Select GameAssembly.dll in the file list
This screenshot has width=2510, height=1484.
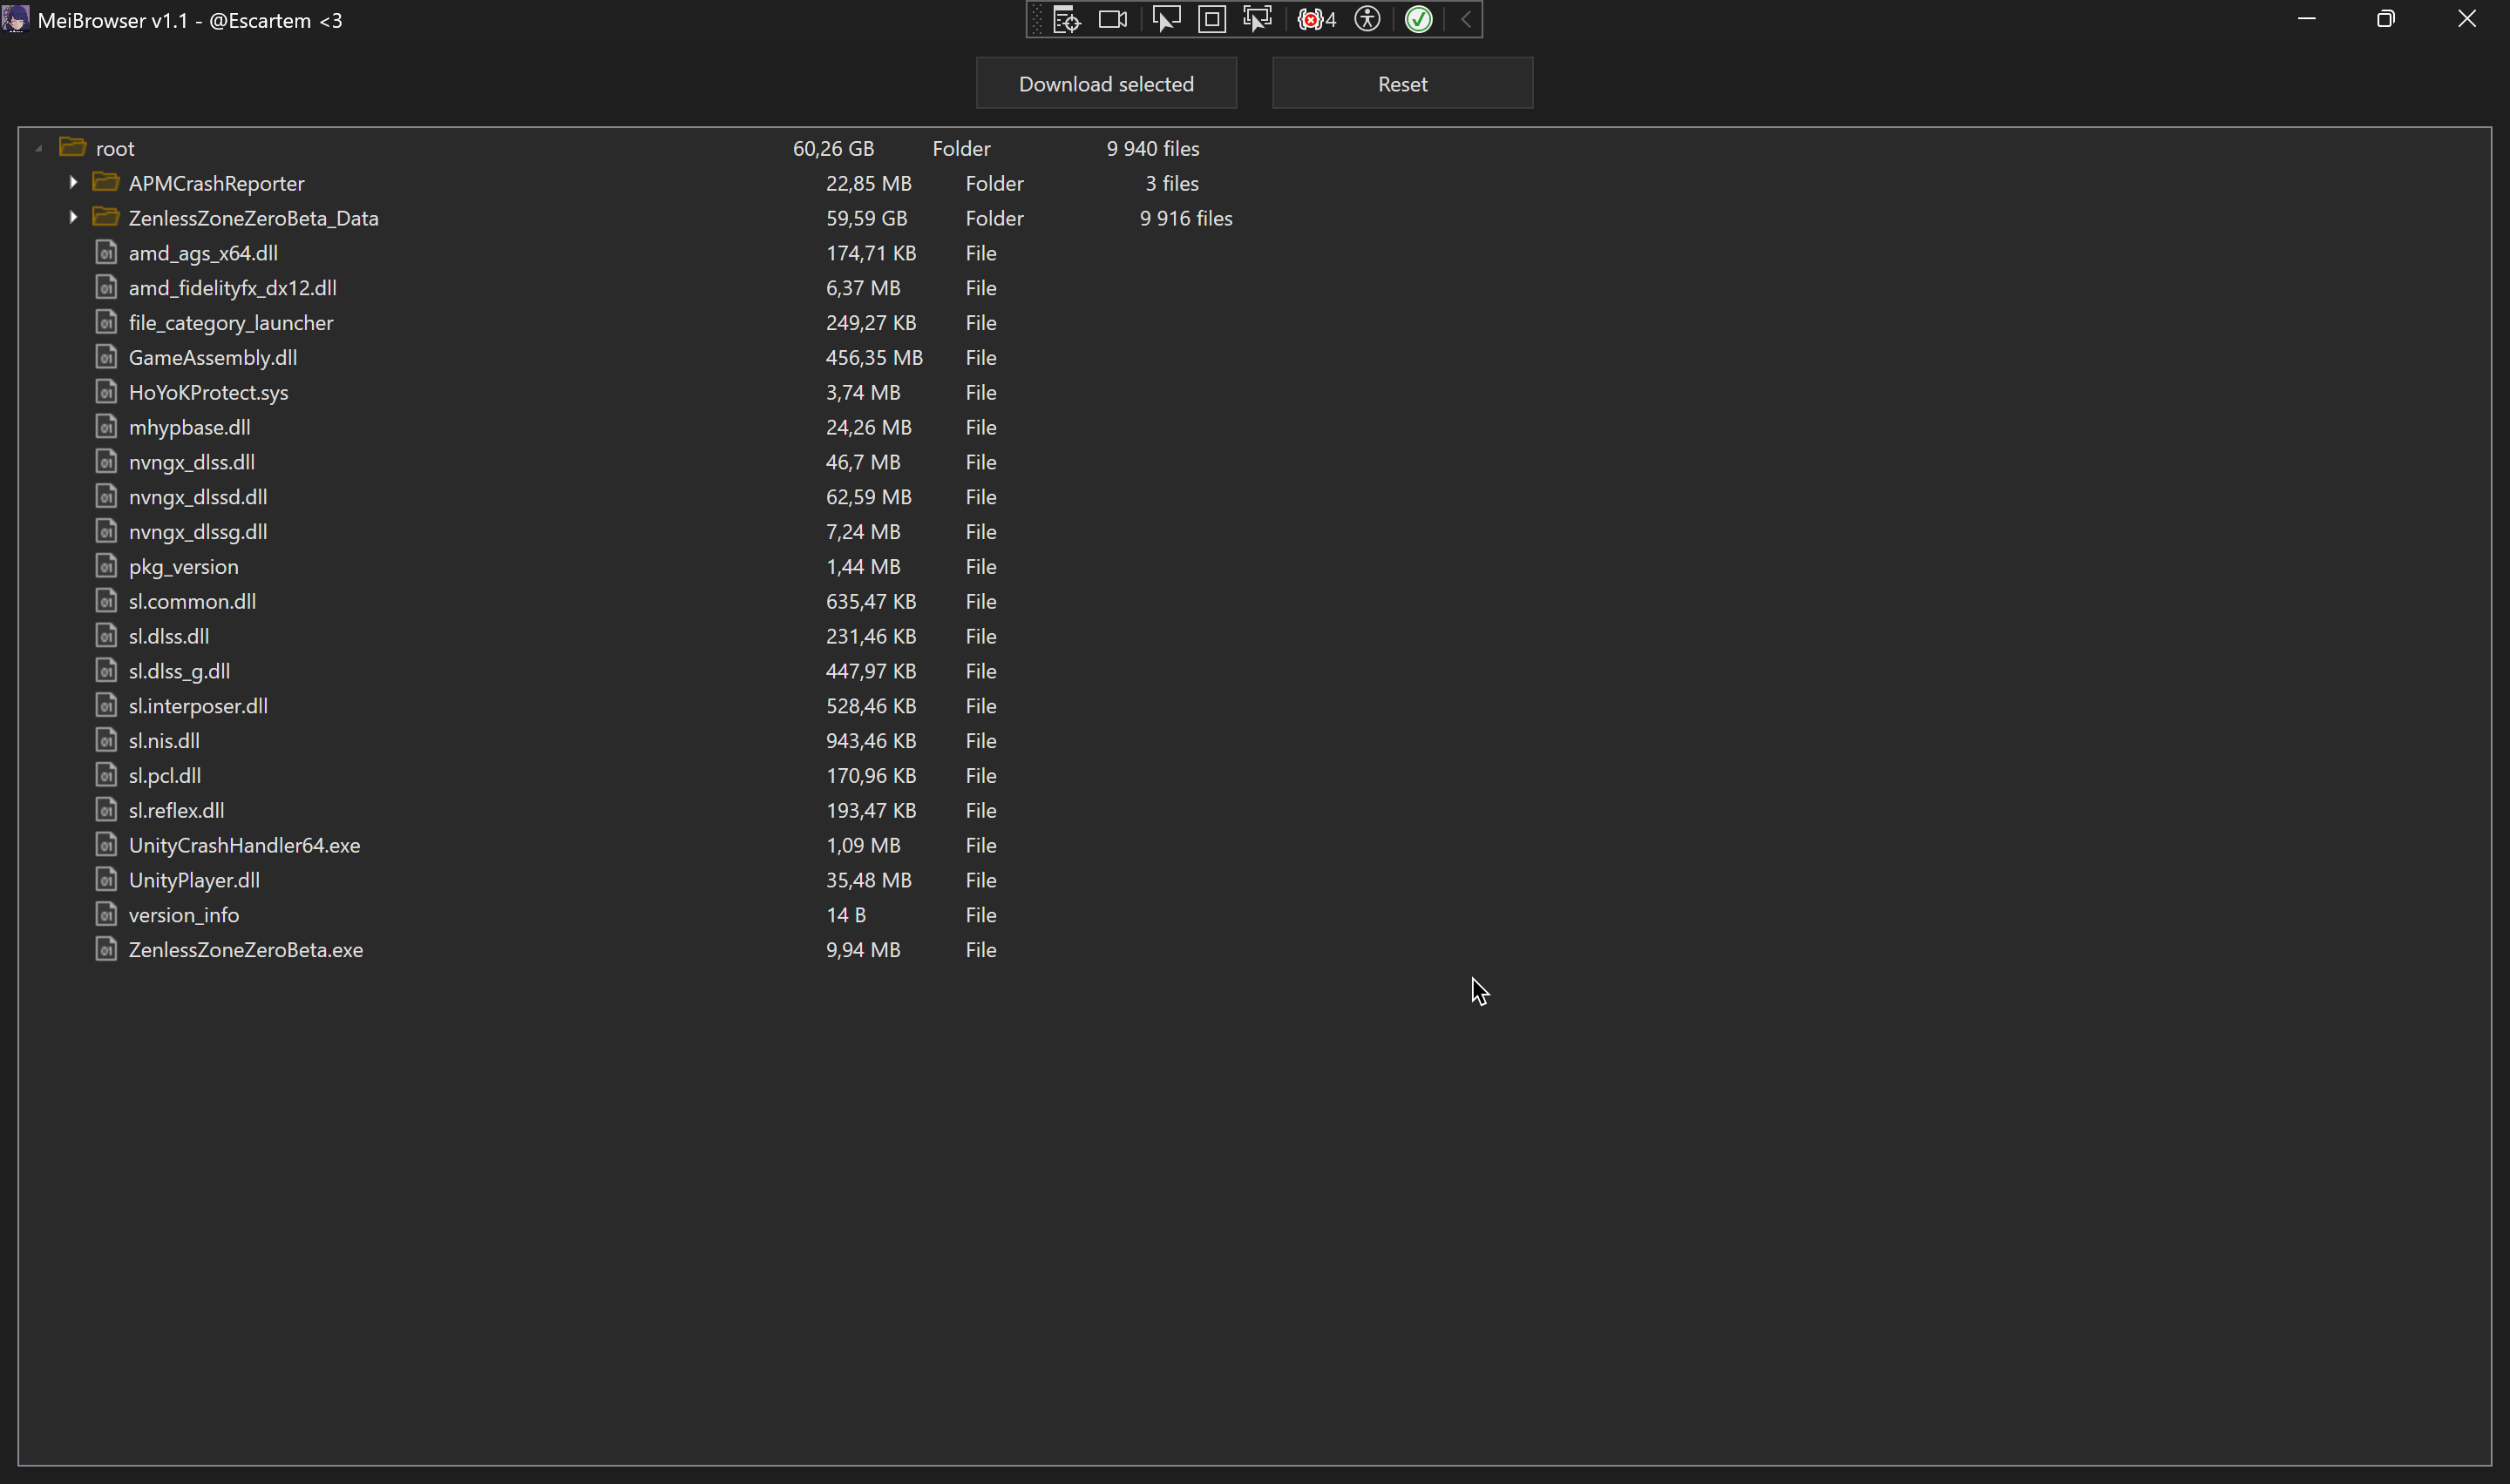[212, 357]
